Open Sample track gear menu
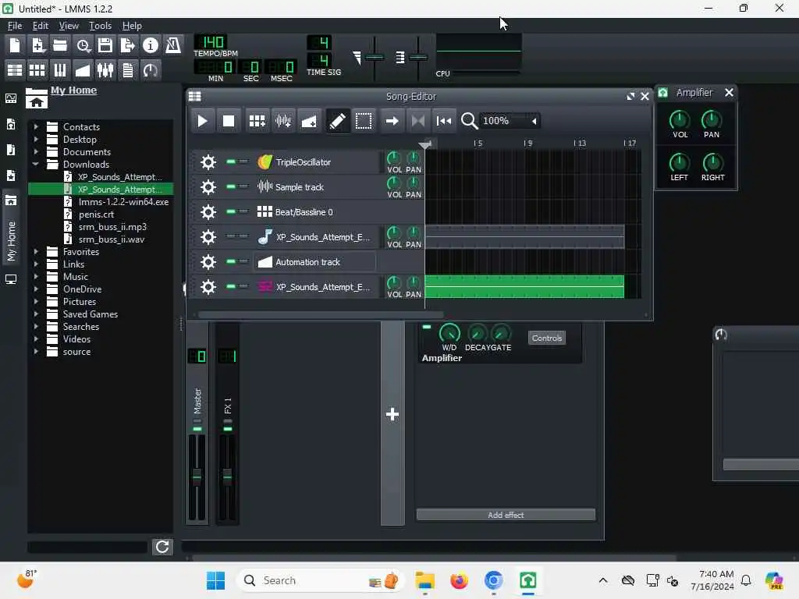 coord(208,187)
